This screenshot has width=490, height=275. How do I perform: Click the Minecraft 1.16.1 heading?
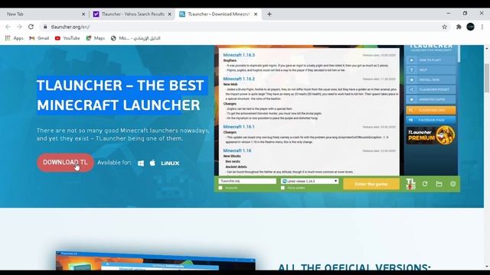[x=239, y=127]
